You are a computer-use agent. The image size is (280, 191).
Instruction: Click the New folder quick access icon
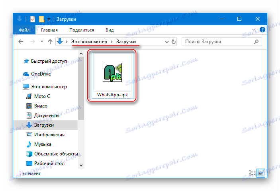pos(41,19)
